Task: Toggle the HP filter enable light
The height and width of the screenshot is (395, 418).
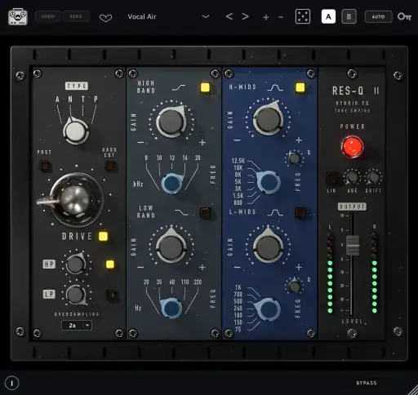Action: [x=110, y=264]
